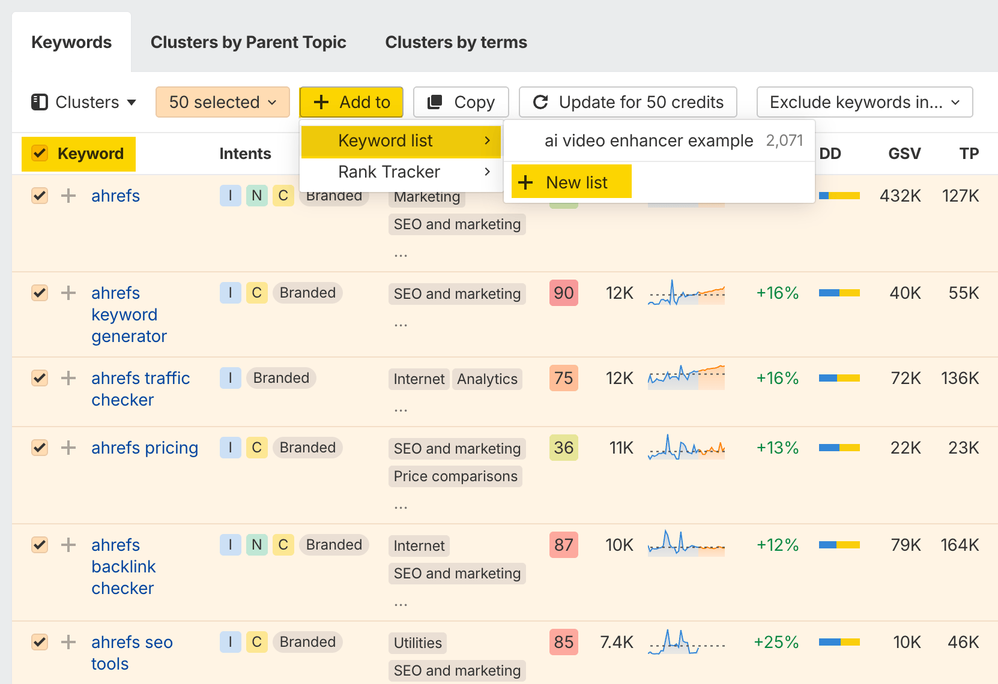The width and height of the screenshot is (998, 684).
Task: Uncheck the ahrefs keyword generator checkbox
Action: pos(40,293)
